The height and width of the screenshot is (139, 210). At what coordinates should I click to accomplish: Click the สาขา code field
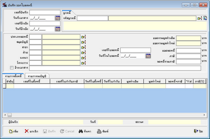(35, 47)
